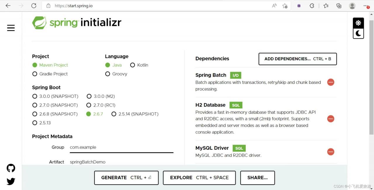
Task: Switch to light theme sun icon
Action: click(x=358, y=23)
